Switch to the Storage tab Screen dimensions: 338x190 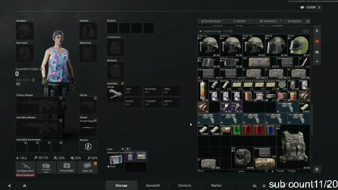pos(121,186)
